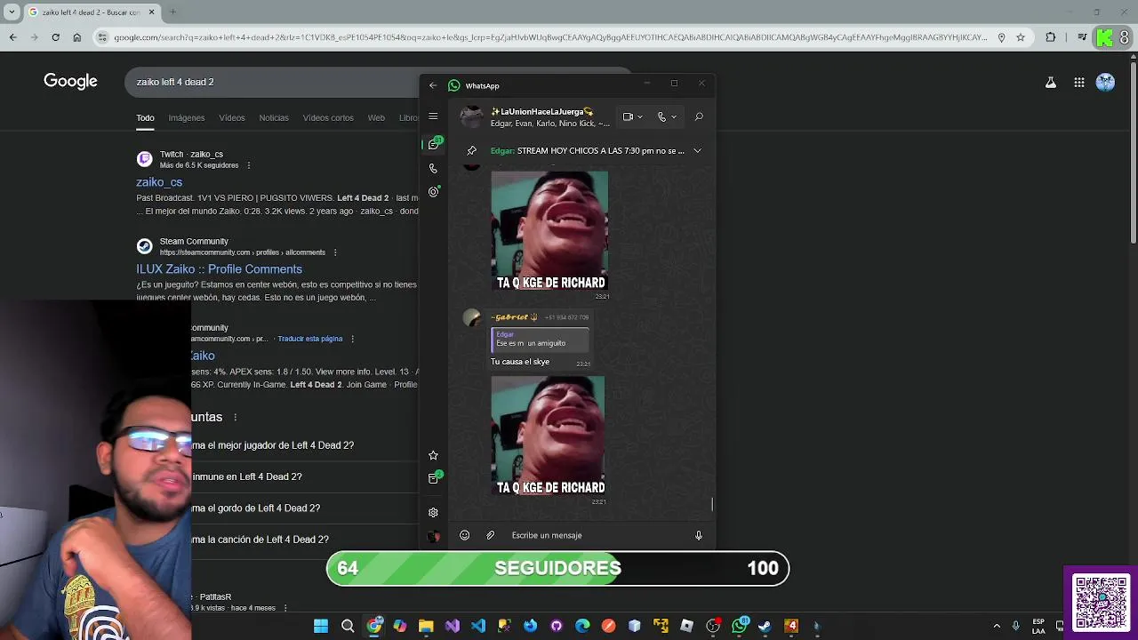This screenshot has height=640, width=1138.
Task: Expand voice call options dropdown arrow
Action: (674, 116)
